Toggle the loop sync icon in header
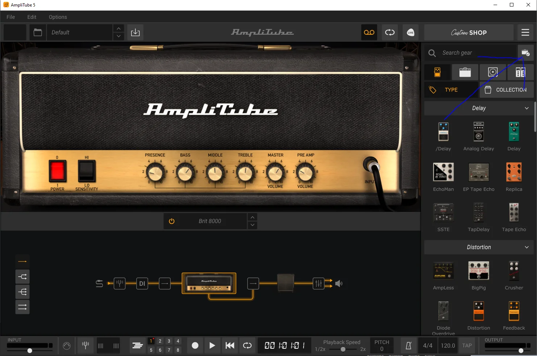The height and width of the screenshot is (356, 537). tap(390, 32)
